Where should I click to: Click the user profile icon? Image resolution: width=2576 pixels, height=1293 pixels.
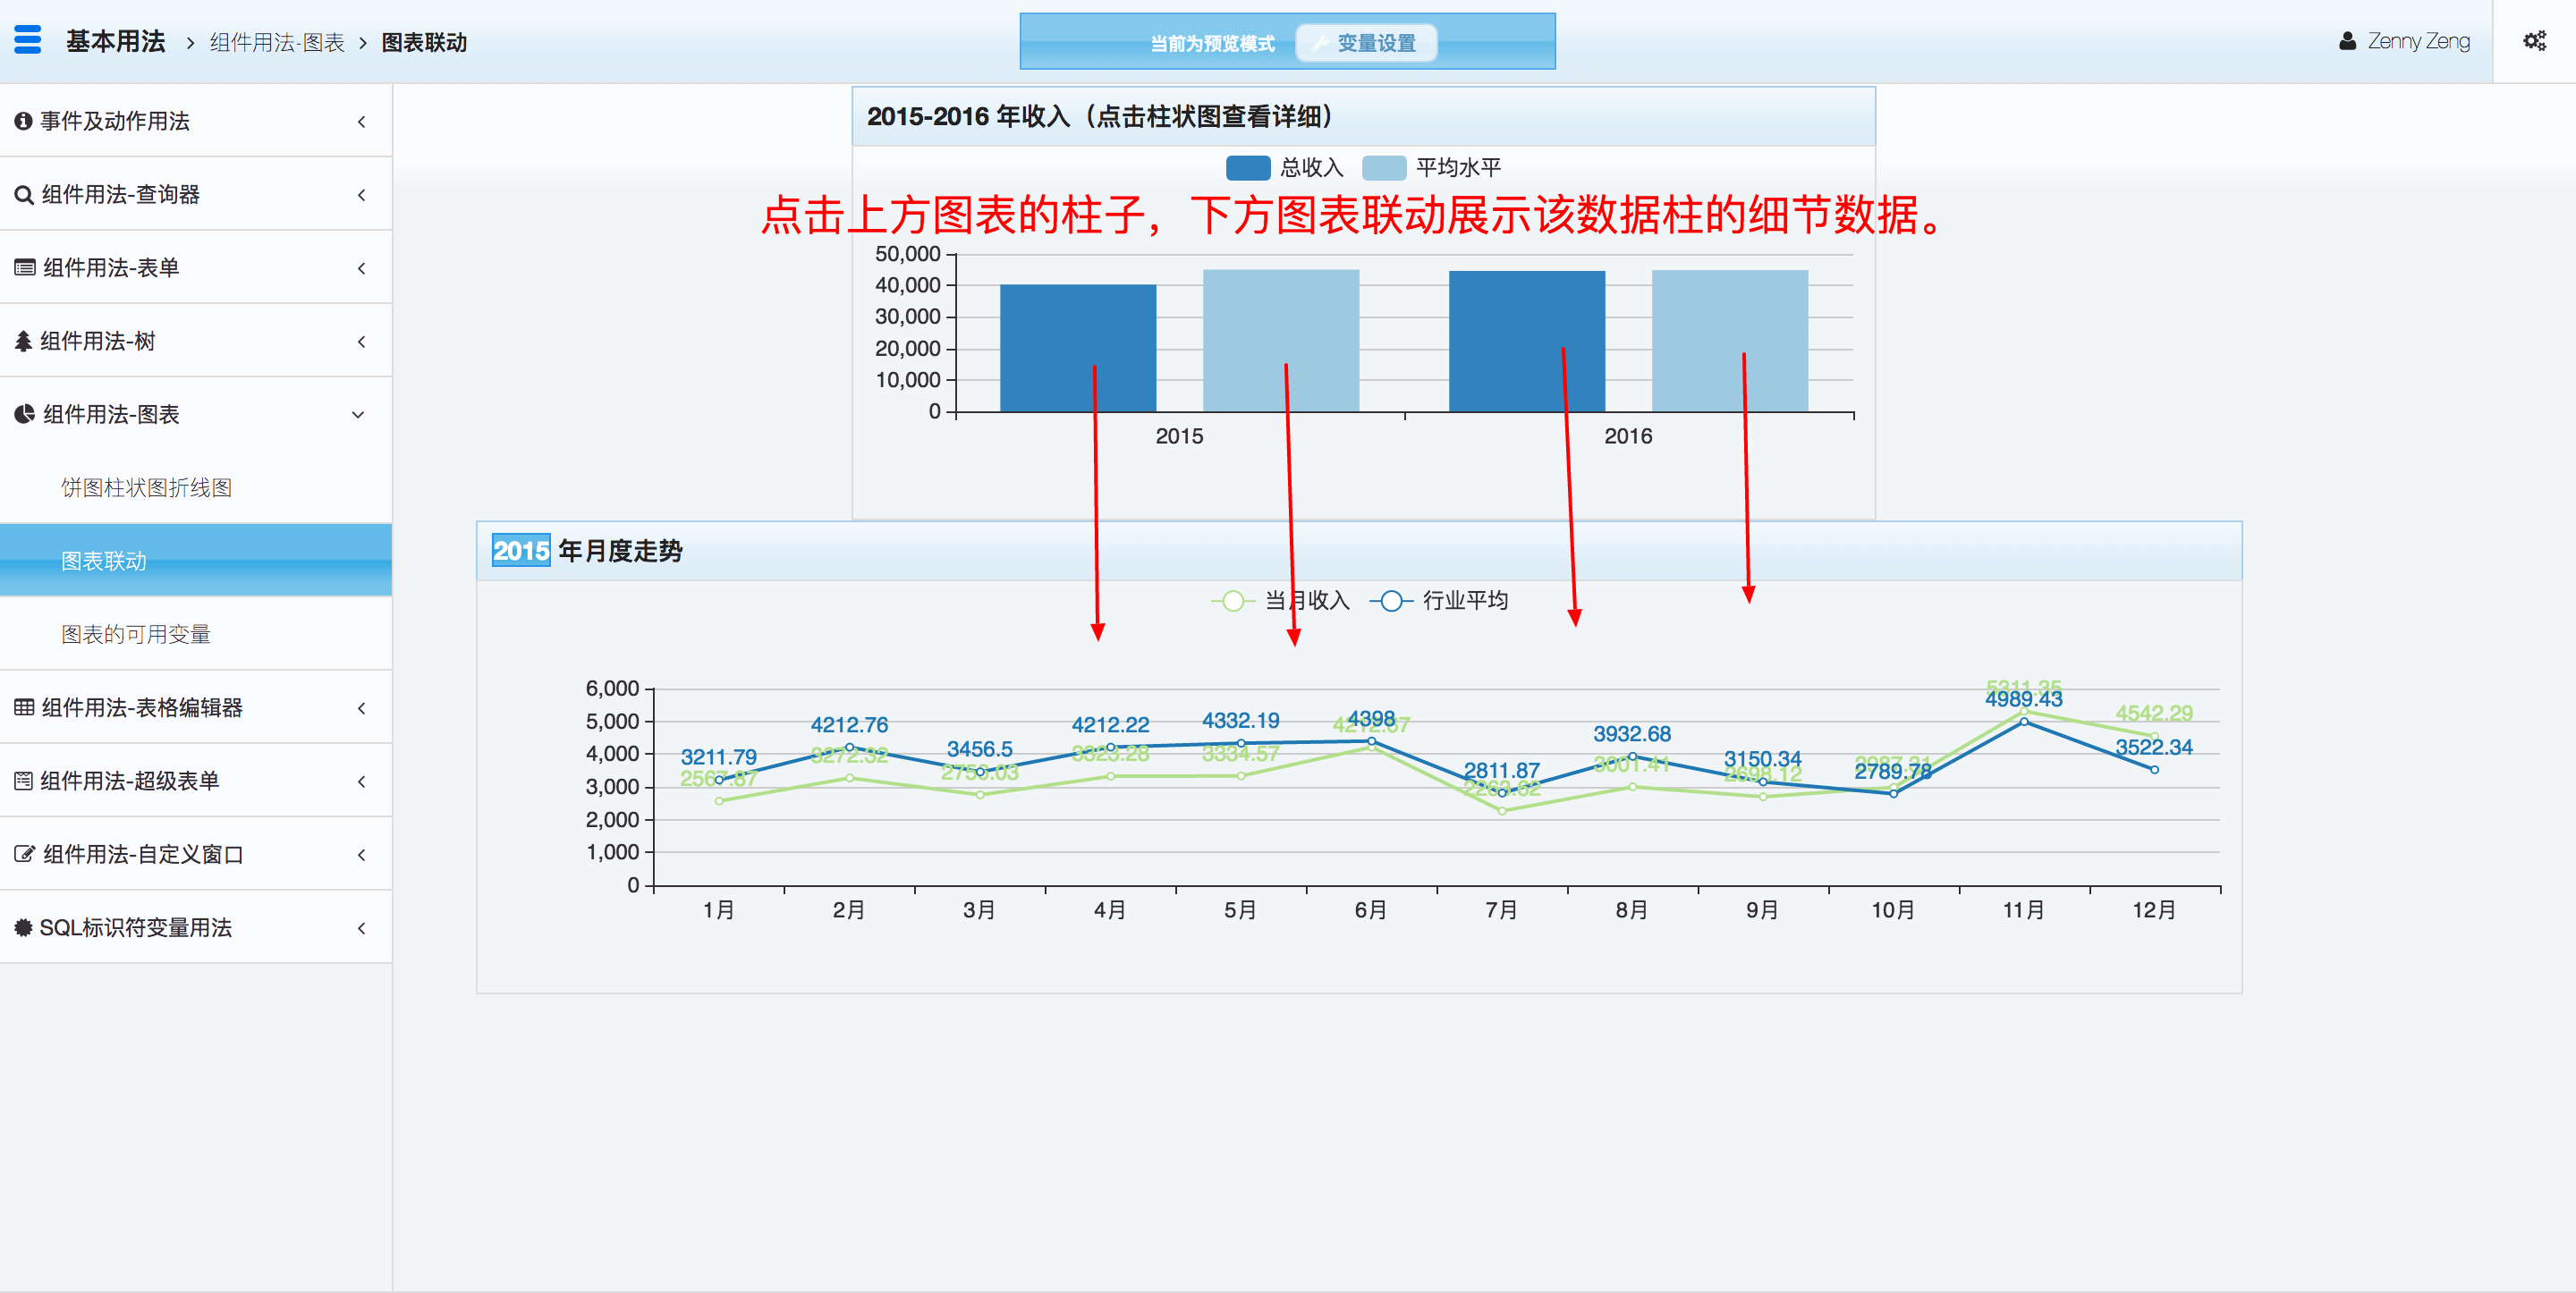[x=2347, y=41]
